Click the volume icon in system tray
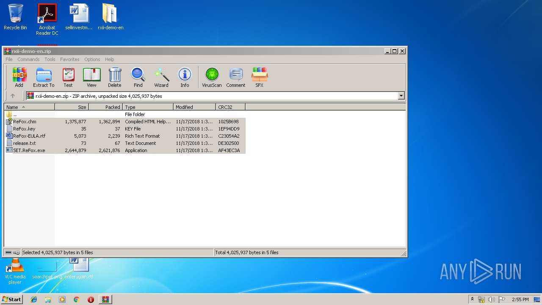542x305 pixels. tap(492, 299)
